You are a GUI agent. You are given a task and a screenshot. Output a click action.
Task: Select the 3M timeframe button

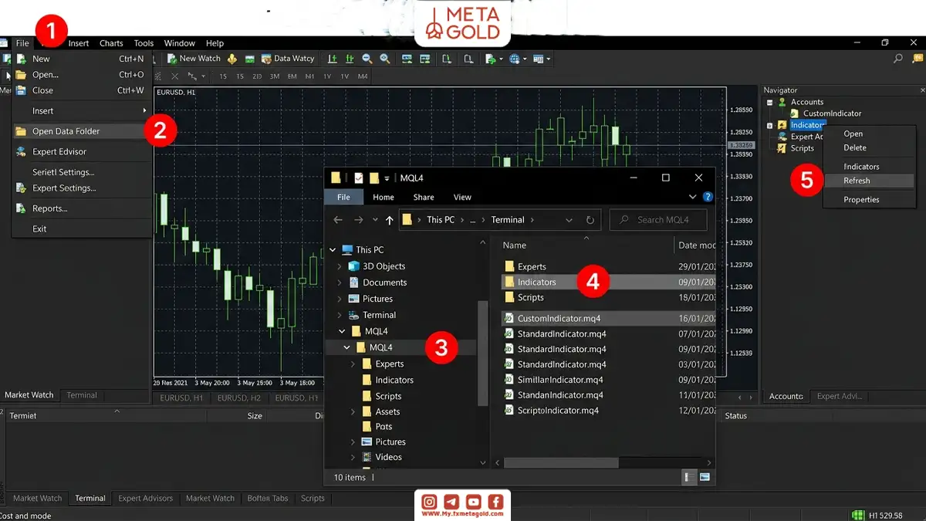[274, 76]
